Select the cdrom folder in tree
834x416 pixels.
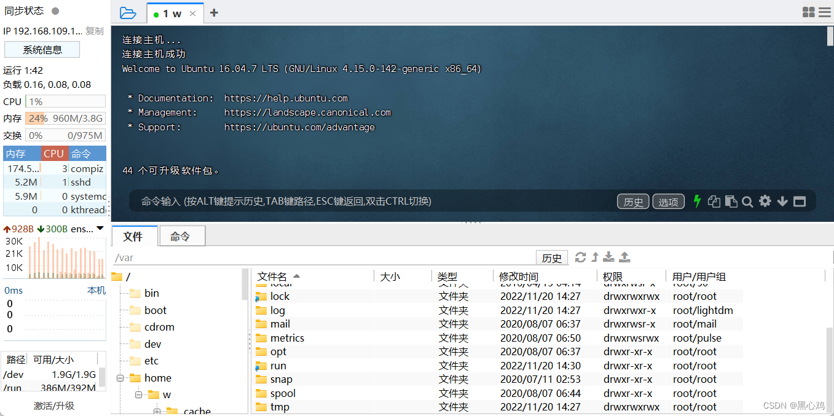tap(152, 327)
